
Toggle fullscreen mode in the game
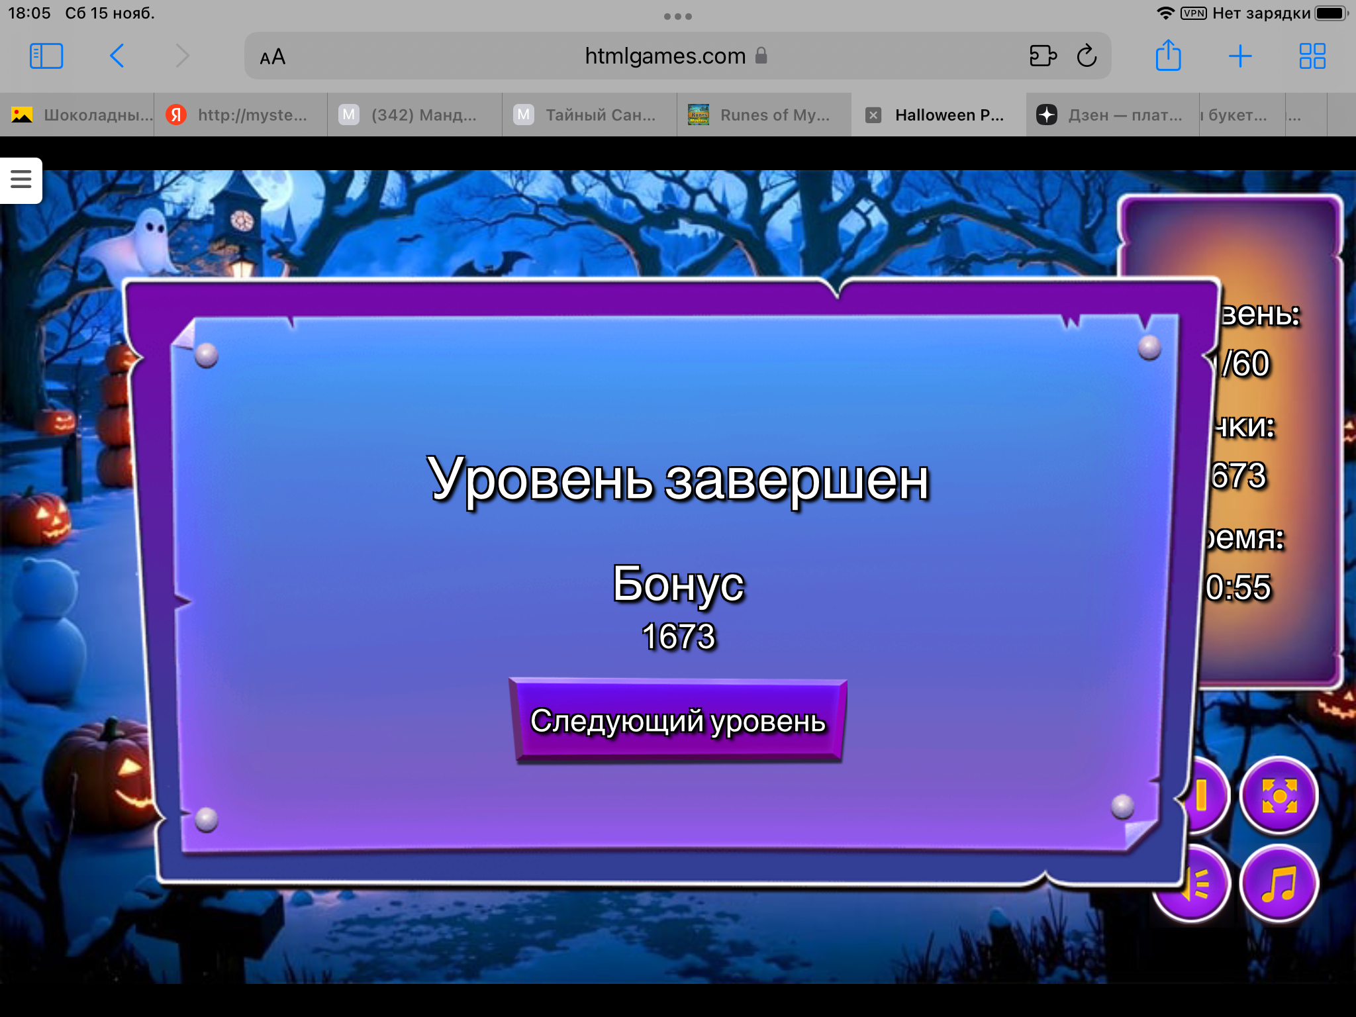click(x=1279, y=795)
